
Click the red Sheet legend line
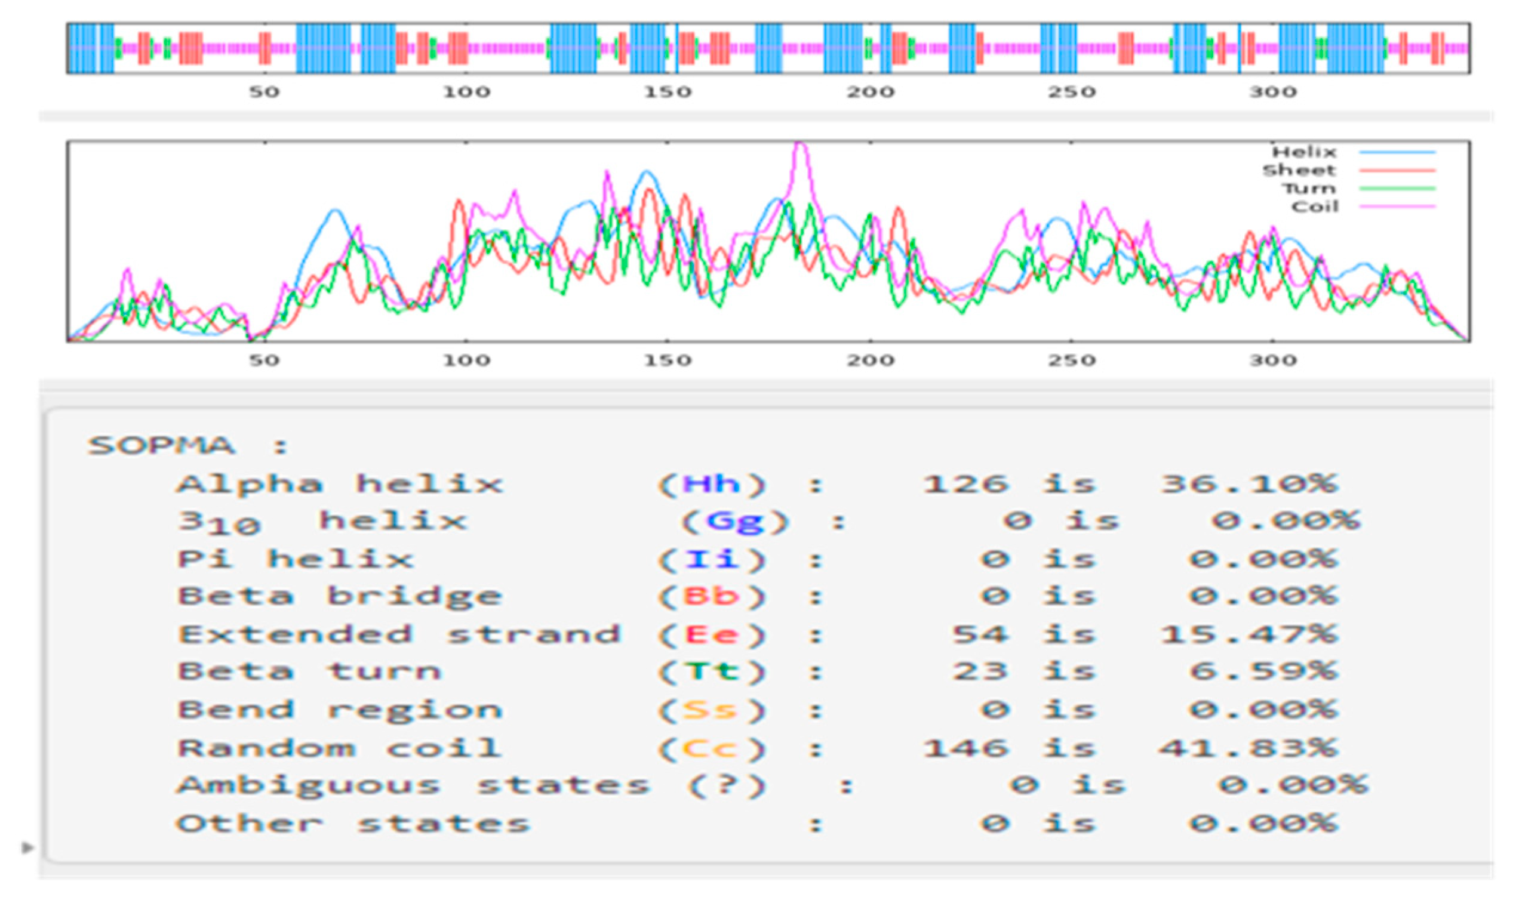[x=1397, y=171]
